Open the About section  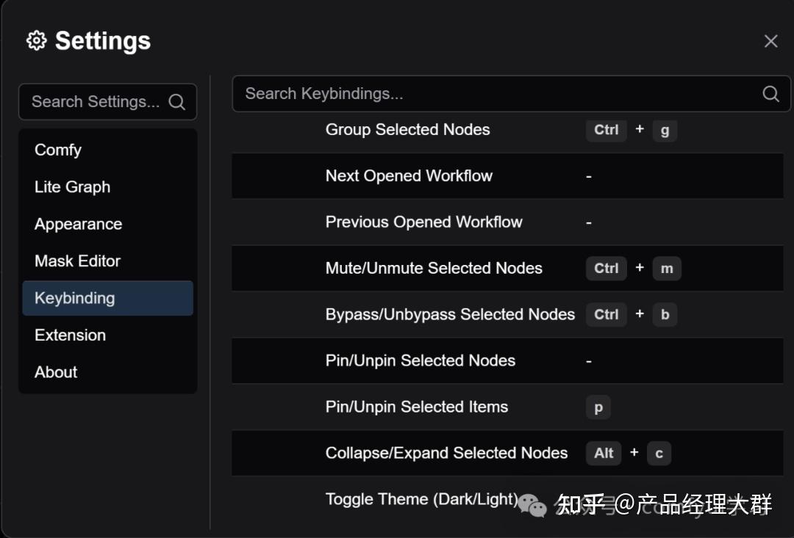56,372
